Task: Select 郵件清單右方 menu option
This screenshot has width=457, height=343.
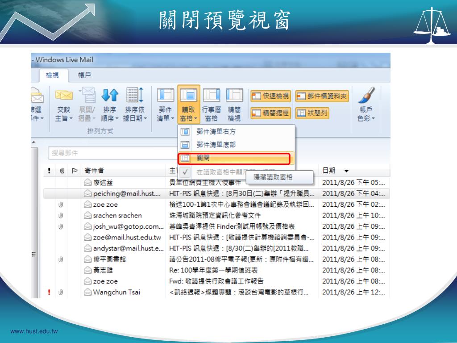Action: [237, 132]
